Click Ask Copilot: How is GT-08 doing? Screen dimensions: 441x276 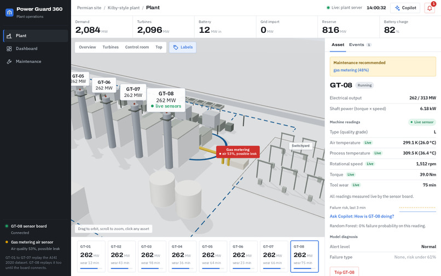362,216
